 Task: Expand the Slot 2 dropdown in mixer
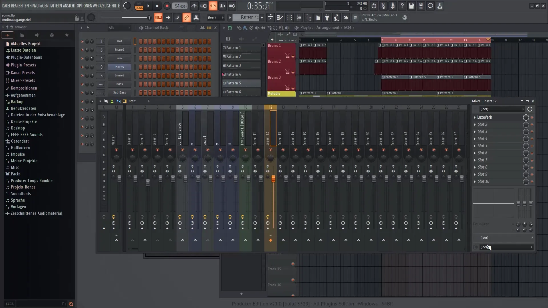[x=475, y=124]
